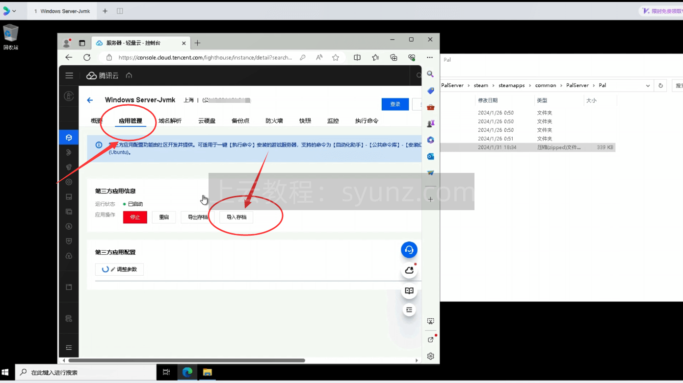The height and width of the screenshot is (383, 683).
Task: Select the zipped file row dated 2024/1/31 18:34
Action: [527, 147]
